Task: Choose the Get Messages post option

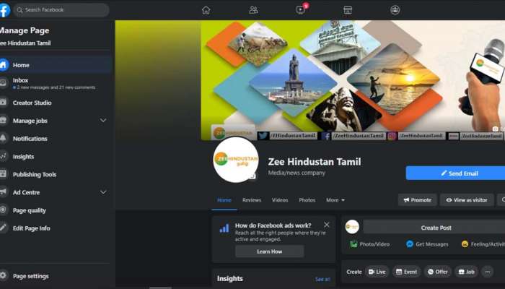Action: [x=427, y=244]
